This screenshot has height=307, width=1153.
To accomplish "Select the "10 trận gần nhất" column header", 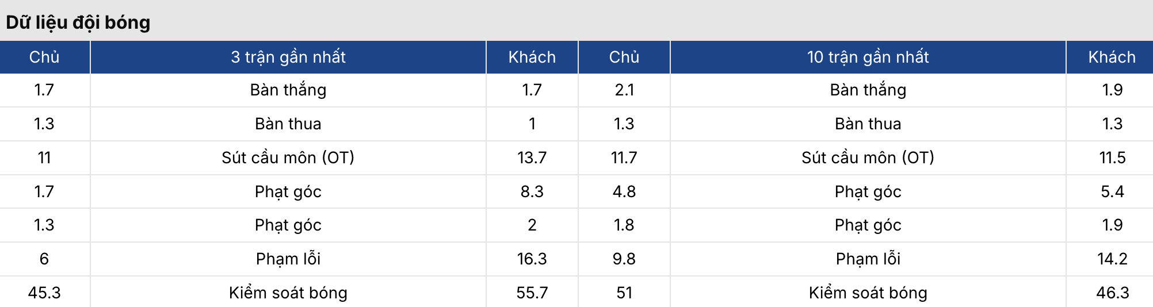I will pyautogui.click(x=868, y=57).
